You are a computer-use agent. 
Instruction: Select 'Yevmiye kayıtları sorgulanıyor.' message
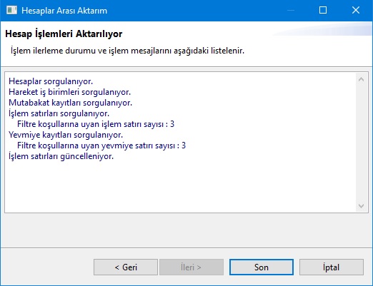(66, 135)
